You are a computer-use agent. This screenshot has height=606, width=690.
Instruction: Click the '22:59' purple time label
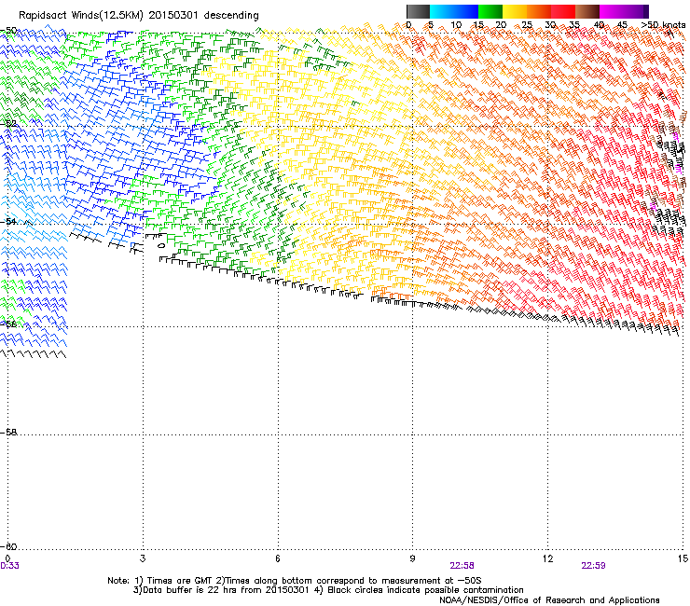(593, 566)
